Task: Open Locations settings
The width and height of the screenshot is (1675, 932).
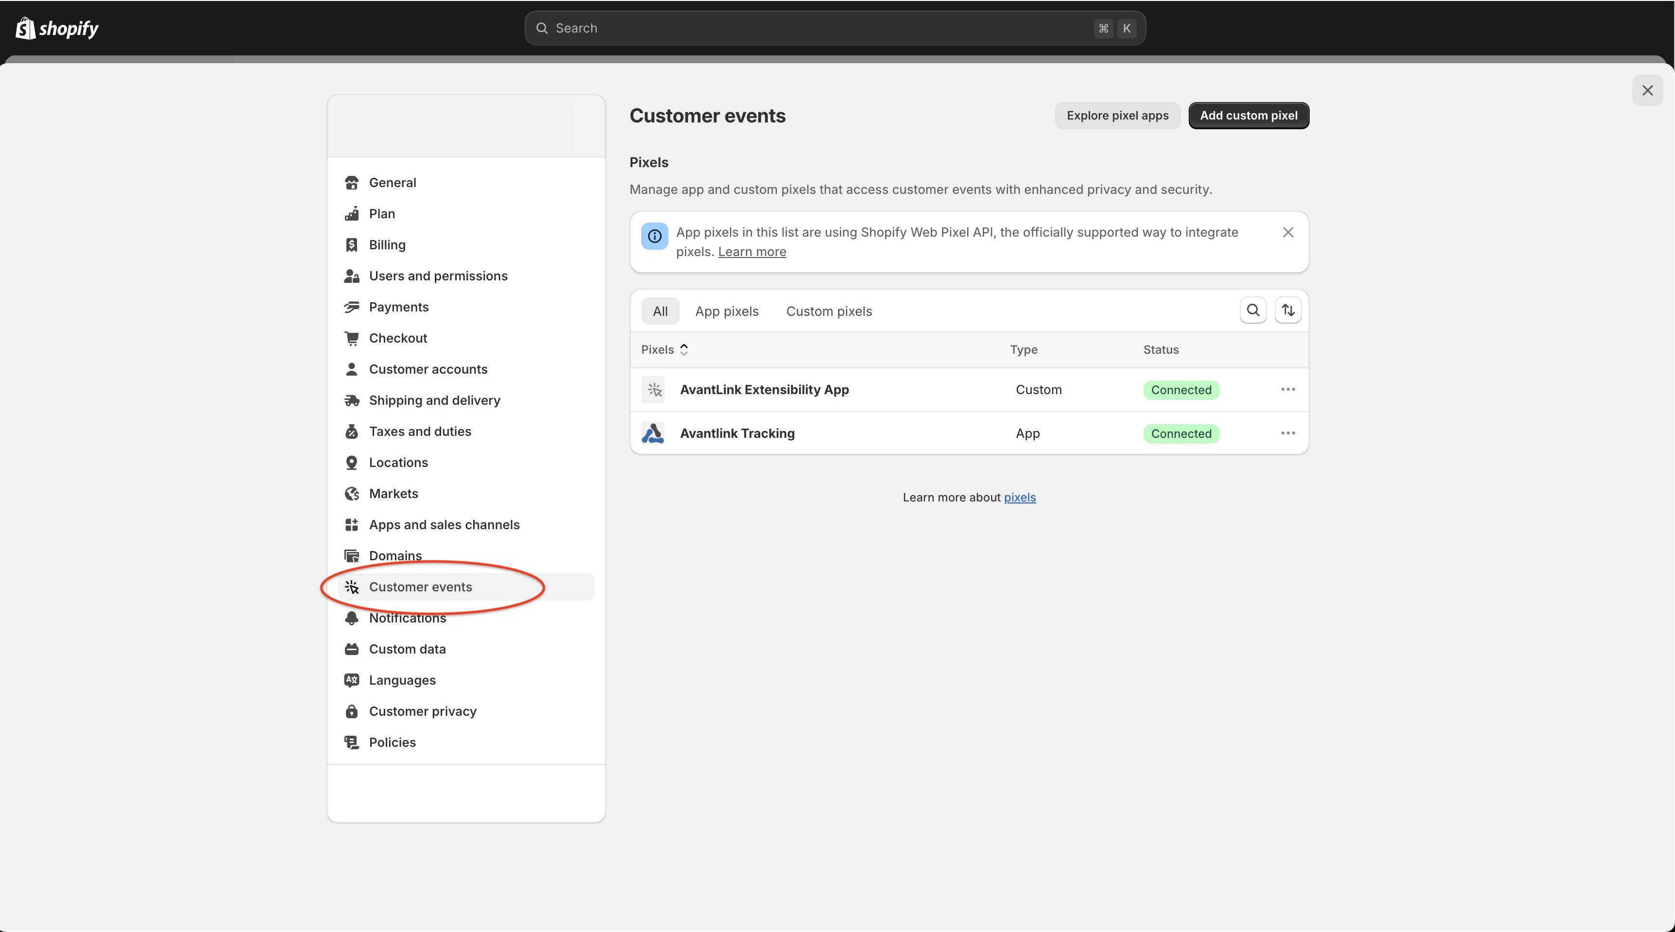Action: 466,463
